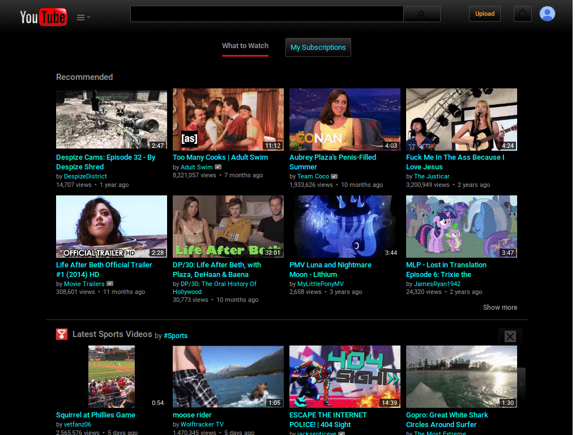The height and width of the screenshot is (435, 580).
Task: Click title 'Aubrey Plaza's Penis-Filled Summer'
Action: tap(332, 162)
